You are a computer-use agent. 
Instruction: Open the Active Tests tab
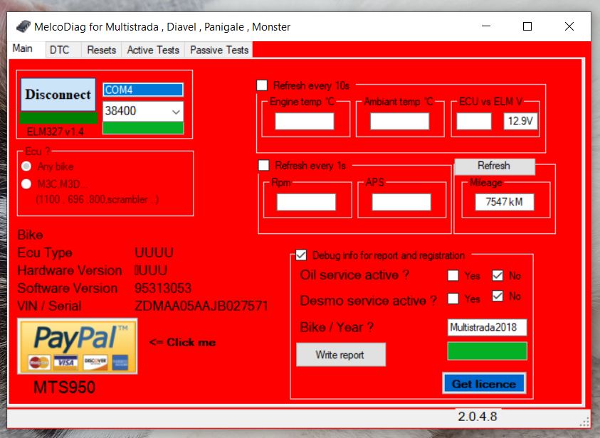point(152,50)
